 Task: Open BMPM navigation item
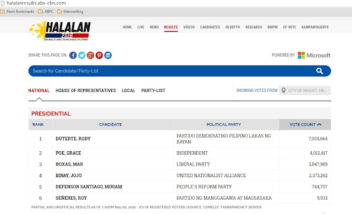coord(273,27)
